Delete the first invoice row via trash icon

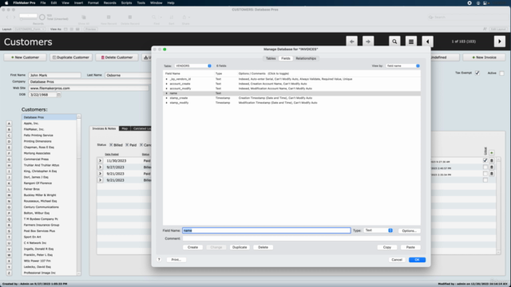tap(492, 160)
